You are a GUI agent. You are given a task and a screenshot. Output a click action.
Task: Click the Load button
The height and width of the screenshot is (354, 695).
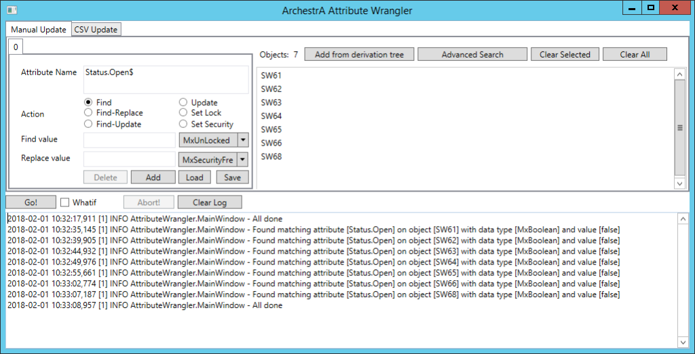click(x=195, y=177)
